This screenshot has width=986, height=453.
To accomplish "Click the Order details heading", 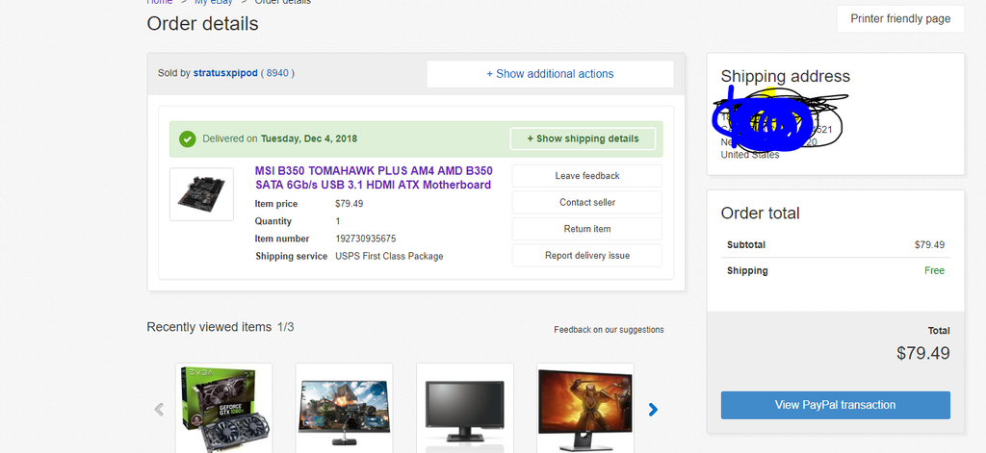I will (202, 24).
